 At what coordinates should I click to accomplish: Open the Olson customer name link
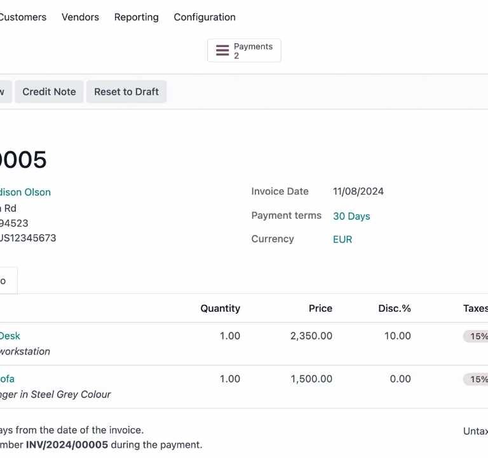tap(25, 192)
